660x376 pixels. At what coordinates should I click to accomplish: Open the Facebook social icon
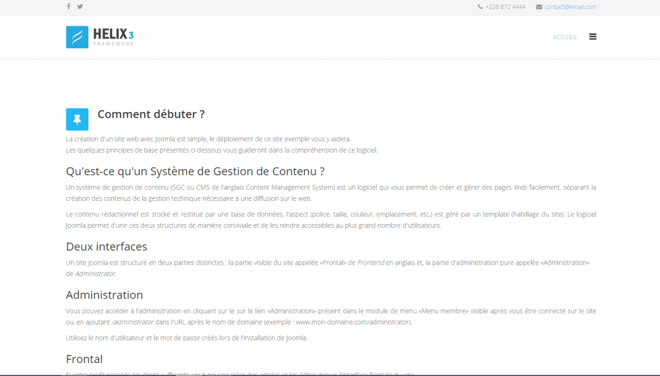point(69,6)
